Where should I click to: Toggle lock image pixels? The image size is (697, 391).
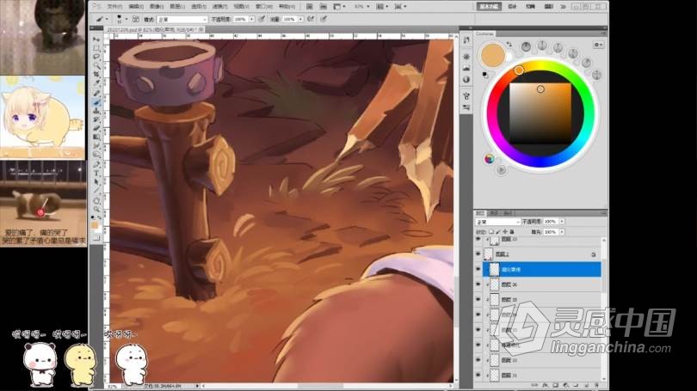click(x=498, y=232)
